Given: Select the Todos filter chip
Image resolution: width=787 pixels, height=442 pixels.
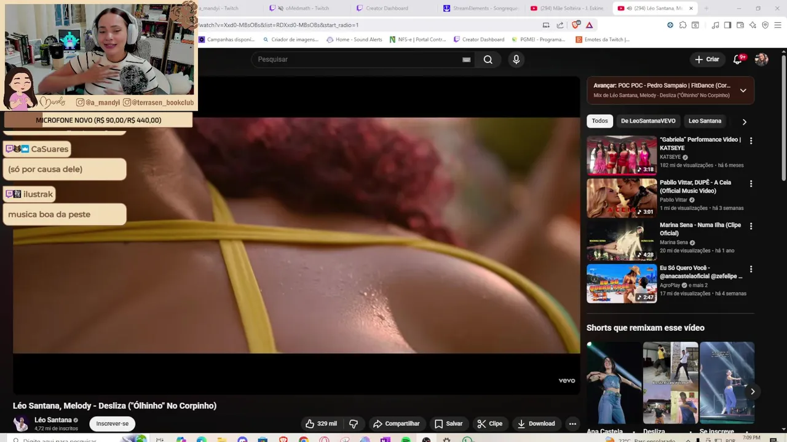Looking at the screenshot, I should click(x=599, y=121).
